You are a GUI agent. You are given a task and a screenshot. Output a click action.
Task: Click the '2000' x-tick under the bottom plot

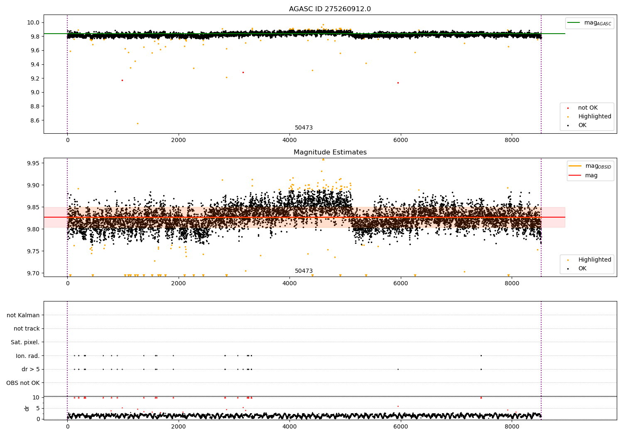point(179,427)
